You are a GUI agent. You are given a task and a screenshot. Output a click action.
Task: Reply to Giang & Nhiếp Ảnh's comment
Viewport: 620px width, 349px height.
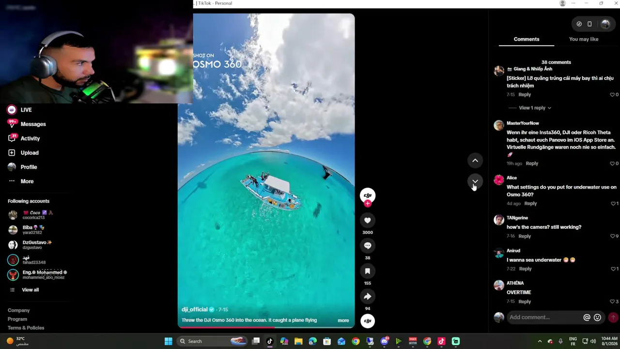pos(525,95)
